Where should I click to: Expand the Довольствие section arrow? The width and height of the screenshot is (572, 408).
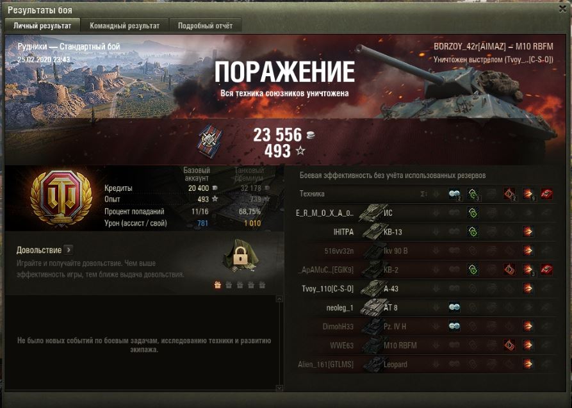pyautogui.click(x=68, y=250)
